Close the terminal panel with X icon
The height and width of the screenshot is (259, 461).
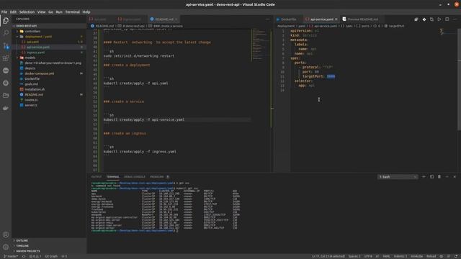point(455,177)
